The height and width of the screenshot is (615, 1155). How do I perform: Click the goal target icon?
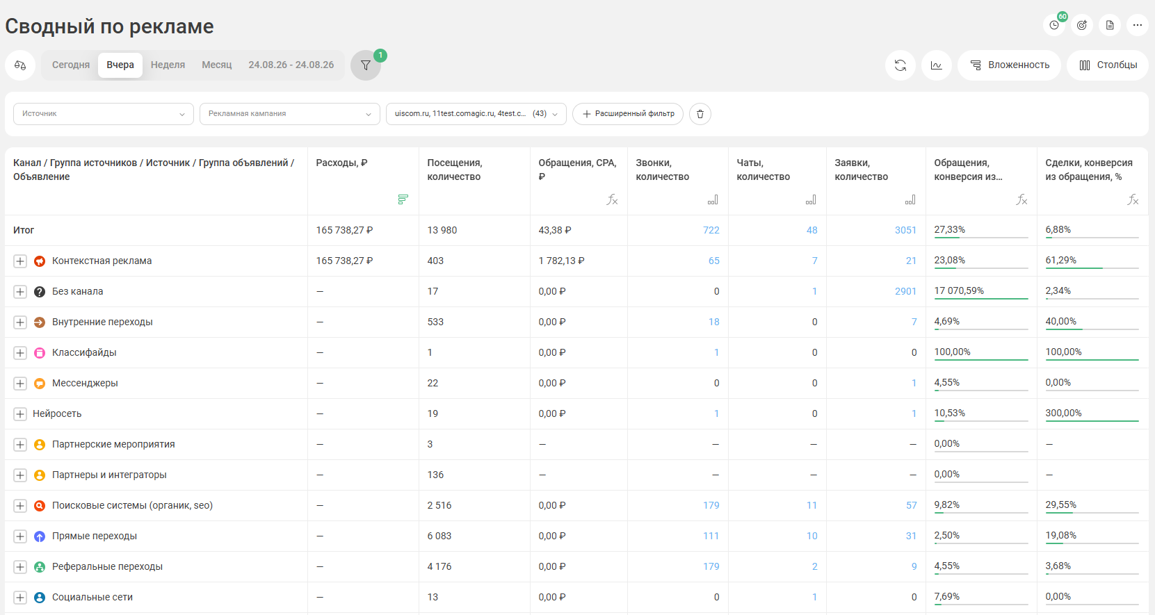1082,25
